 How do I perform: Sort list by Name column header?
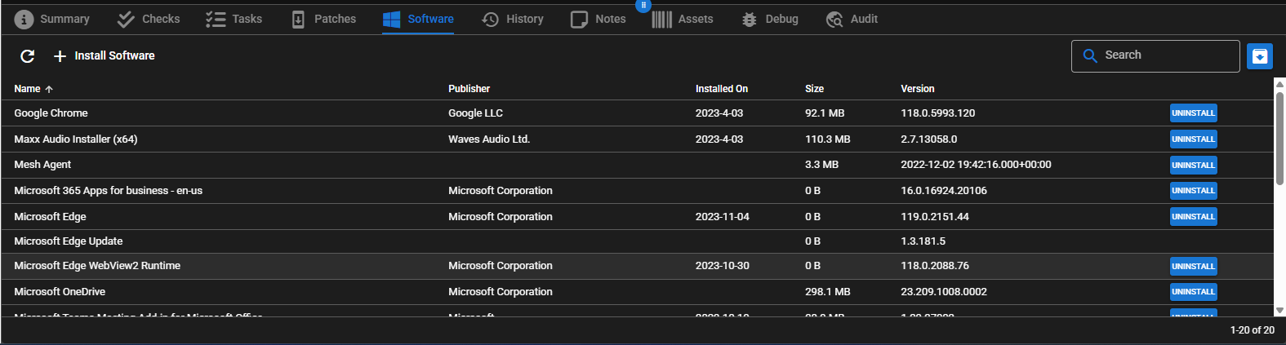[27, 89]
